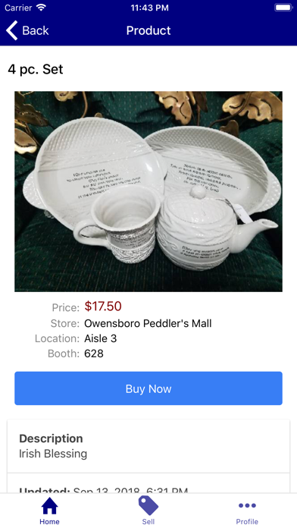Tap the Irish Blessing description text

(x=53, y=454)
